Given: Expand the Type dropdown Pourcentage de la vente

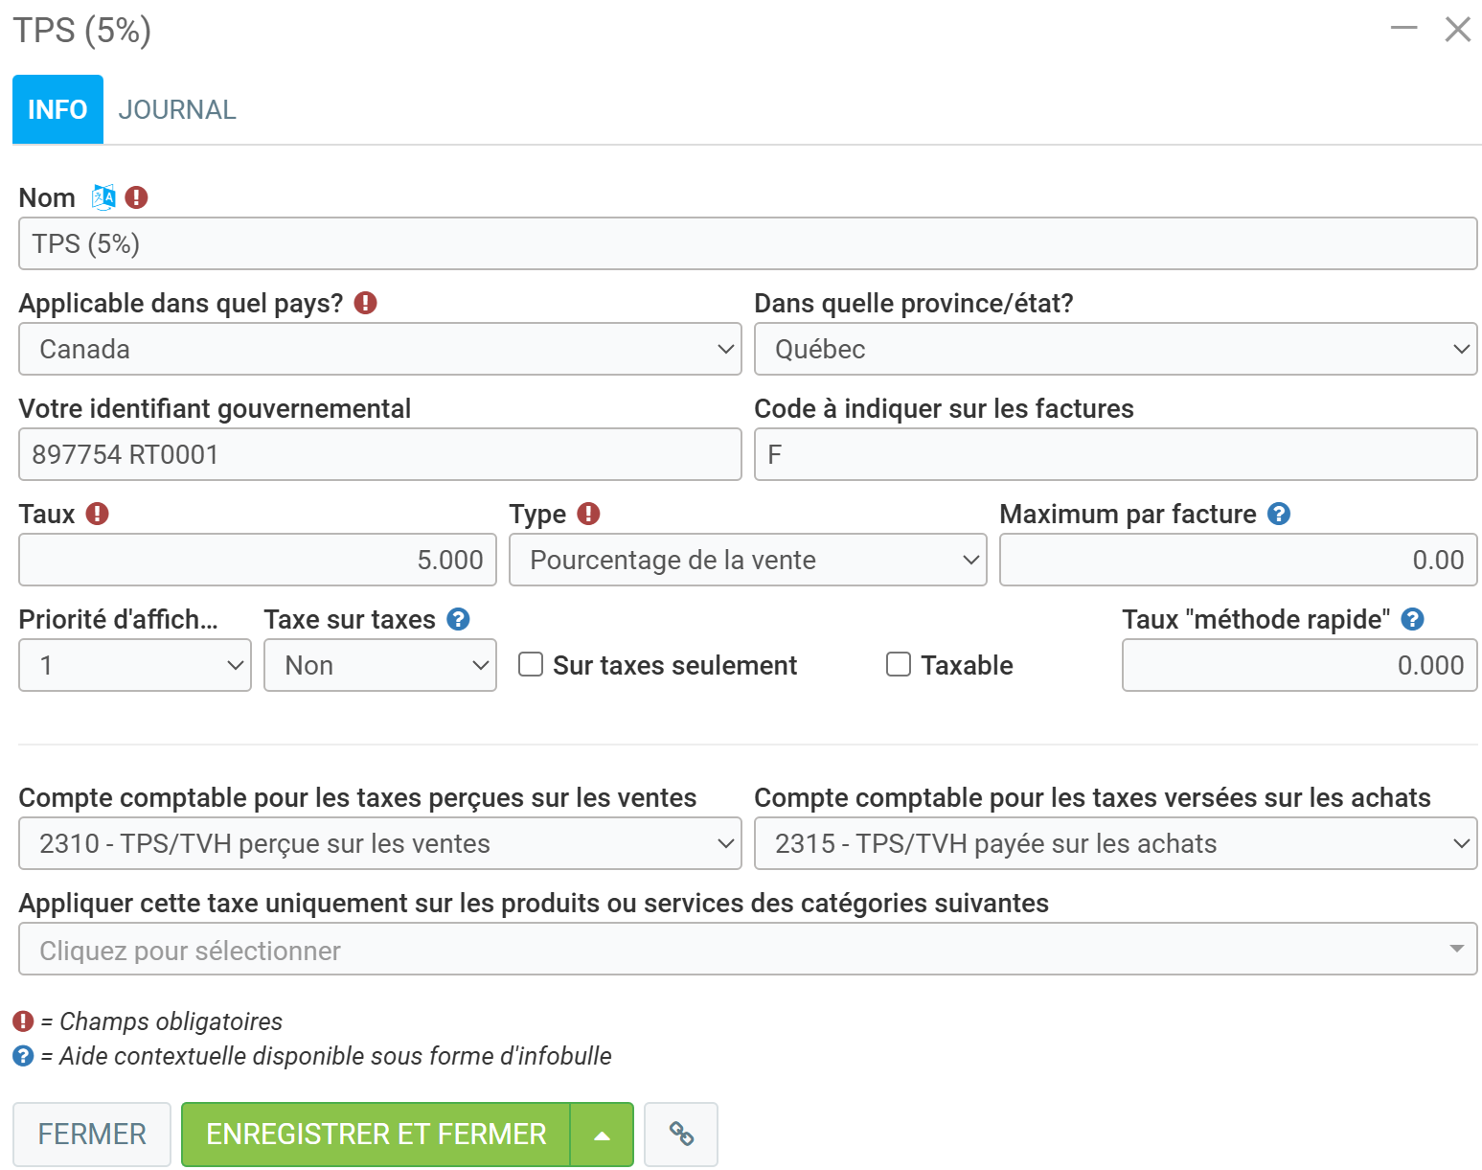Looking at the screenshot, I should (747, 560).
